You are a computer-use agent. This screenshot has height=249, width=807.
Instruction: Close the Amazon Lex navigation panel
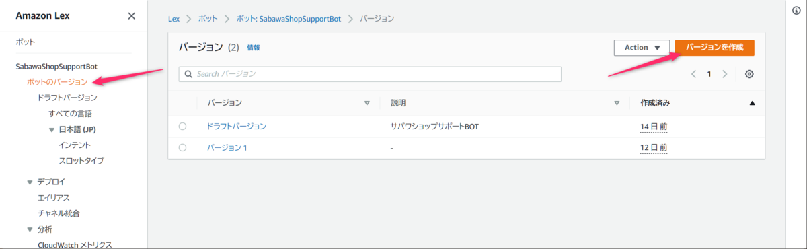tap(131, 16)
